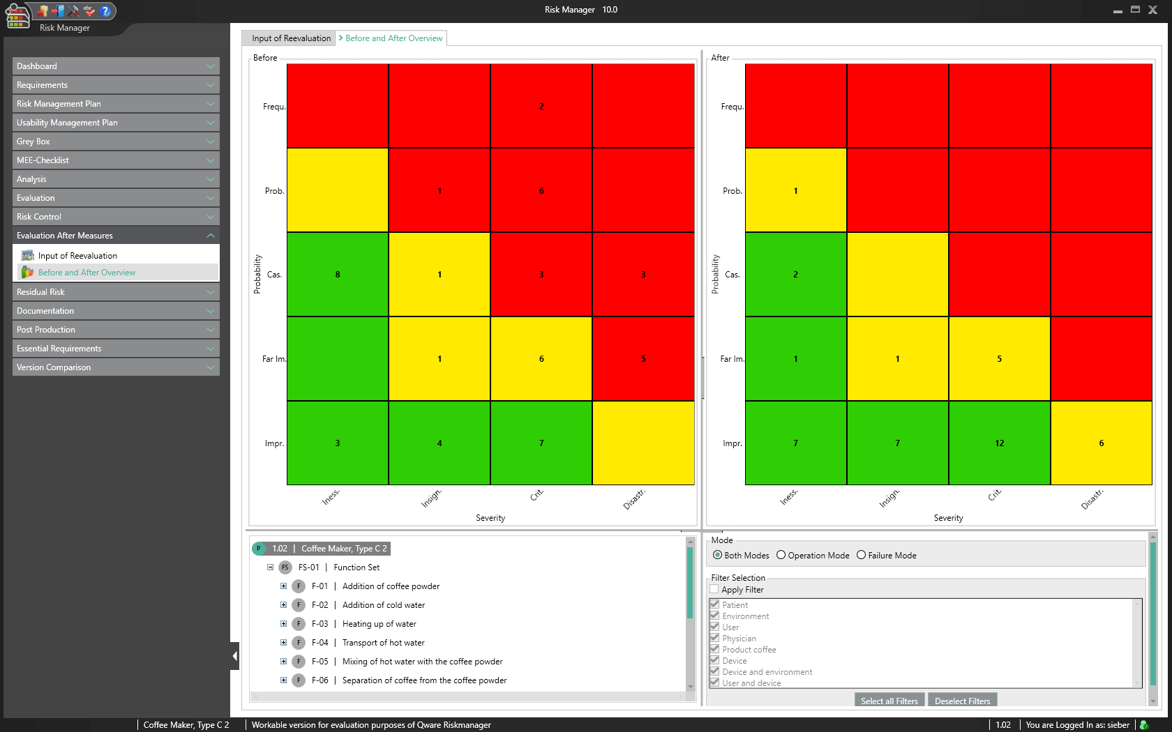The image size is (1172, 732).
Task: Click the abc spell check icon
Action: click(x=89, y=10)
